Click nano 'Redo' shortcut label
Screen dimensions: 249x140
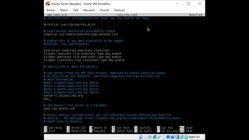coord(189,131)
